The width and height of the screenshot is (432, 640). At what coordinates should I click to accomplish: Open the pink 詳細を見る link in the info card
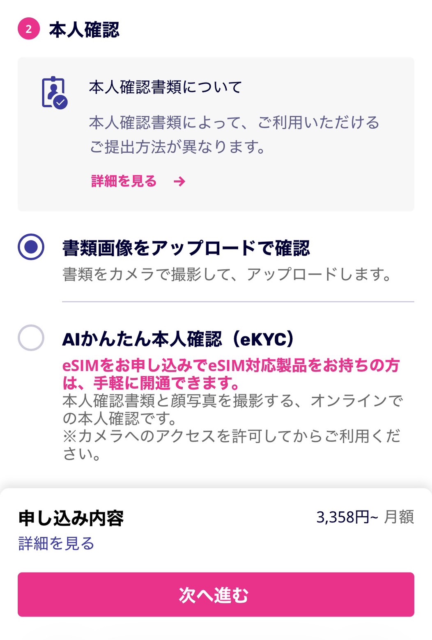(x=124, y=181)
